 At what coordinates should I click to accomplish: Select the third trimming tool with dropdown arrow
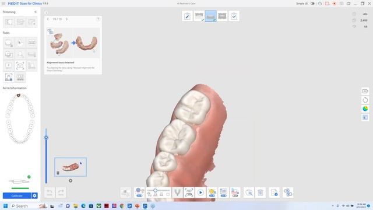click(31, 22)
